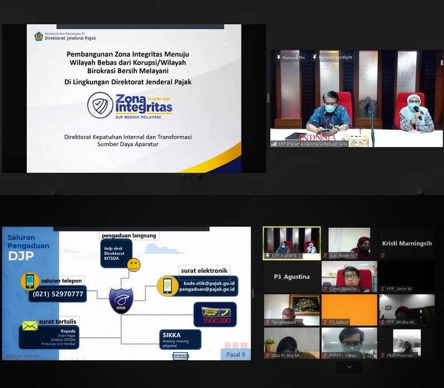Click the signal strength icon on speaker video
The width and height of the screenshot is (444, 388).
tap(273, 144)
